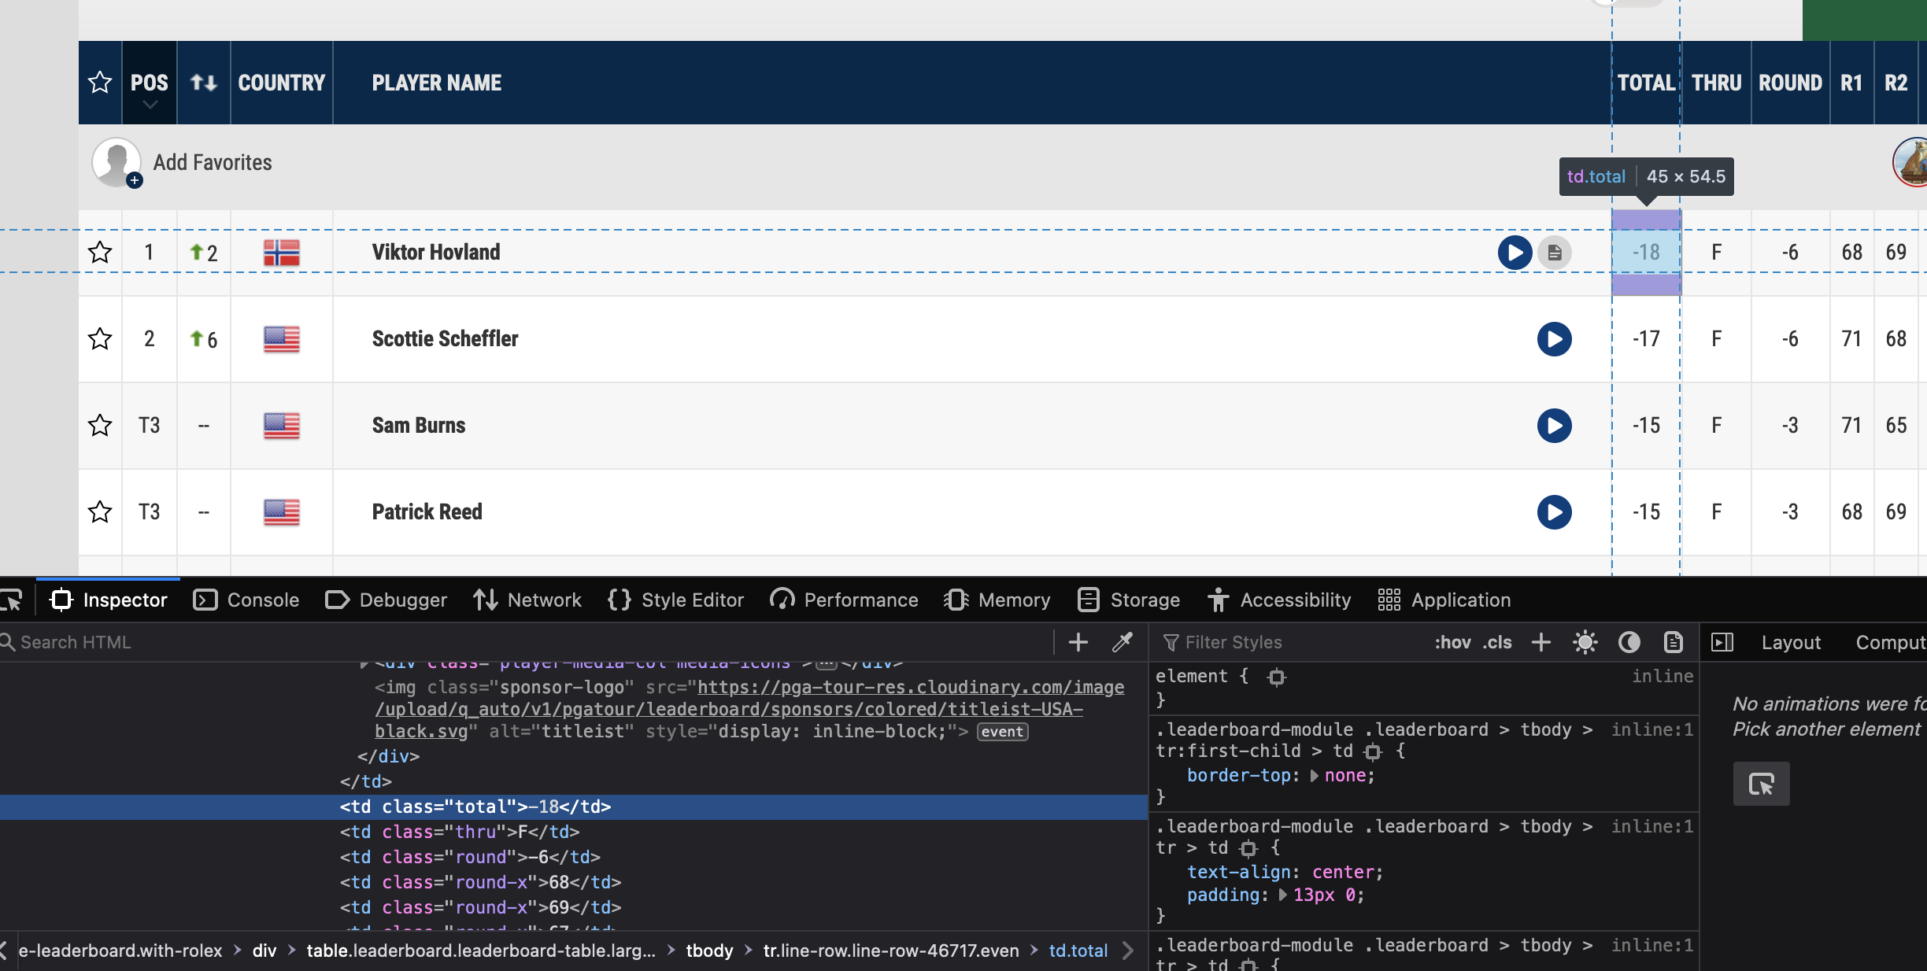1927x971 pixels.
Task: Open the Layout sidebar tab
Action: point(1791,643)
